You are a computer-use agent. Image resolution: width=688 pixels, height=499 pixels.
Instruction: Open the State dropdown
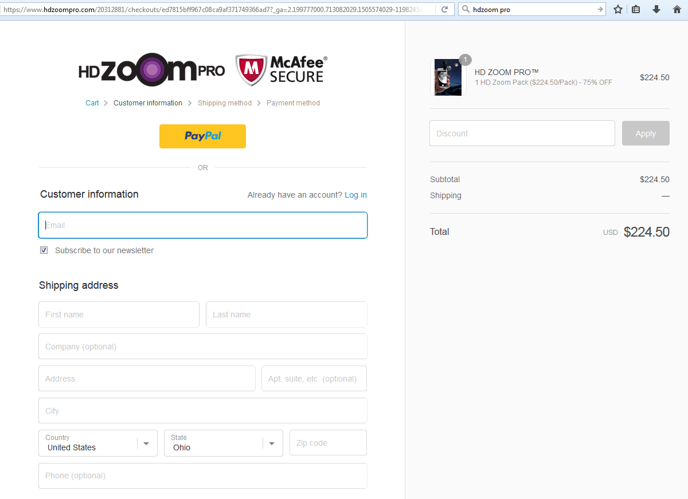(x=224, y=443)
